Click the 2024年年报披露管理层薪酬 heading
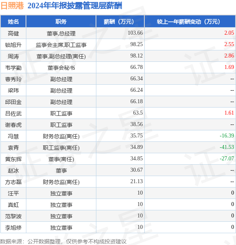The image size is (236, 245). [x=75, y=6]
